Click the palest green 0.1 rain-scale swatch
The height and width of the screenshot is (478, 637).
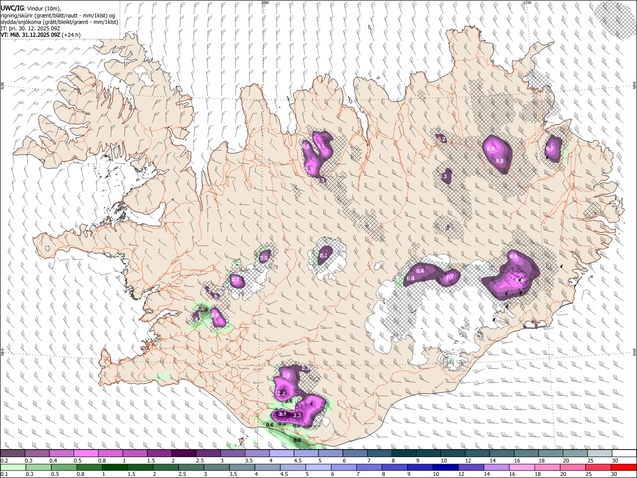(13, 467)
